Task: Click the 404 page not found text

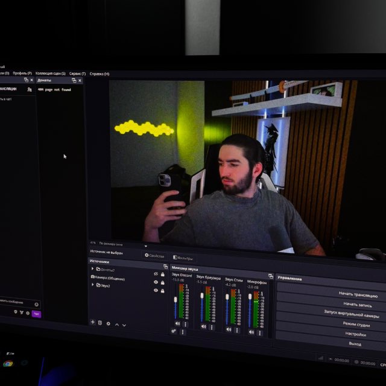Action: click(x=54, y=90)
